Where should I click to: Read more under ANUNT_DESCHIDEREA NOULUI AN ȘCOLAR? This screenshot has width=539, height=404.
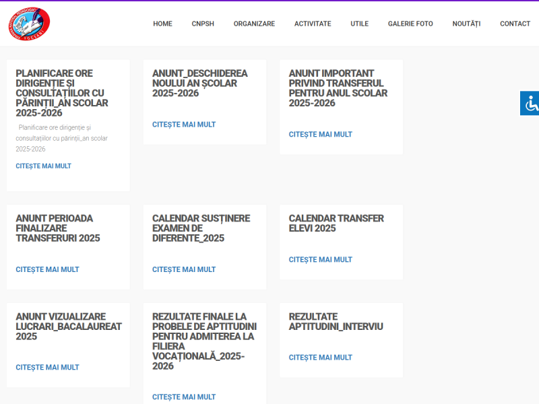183,124
